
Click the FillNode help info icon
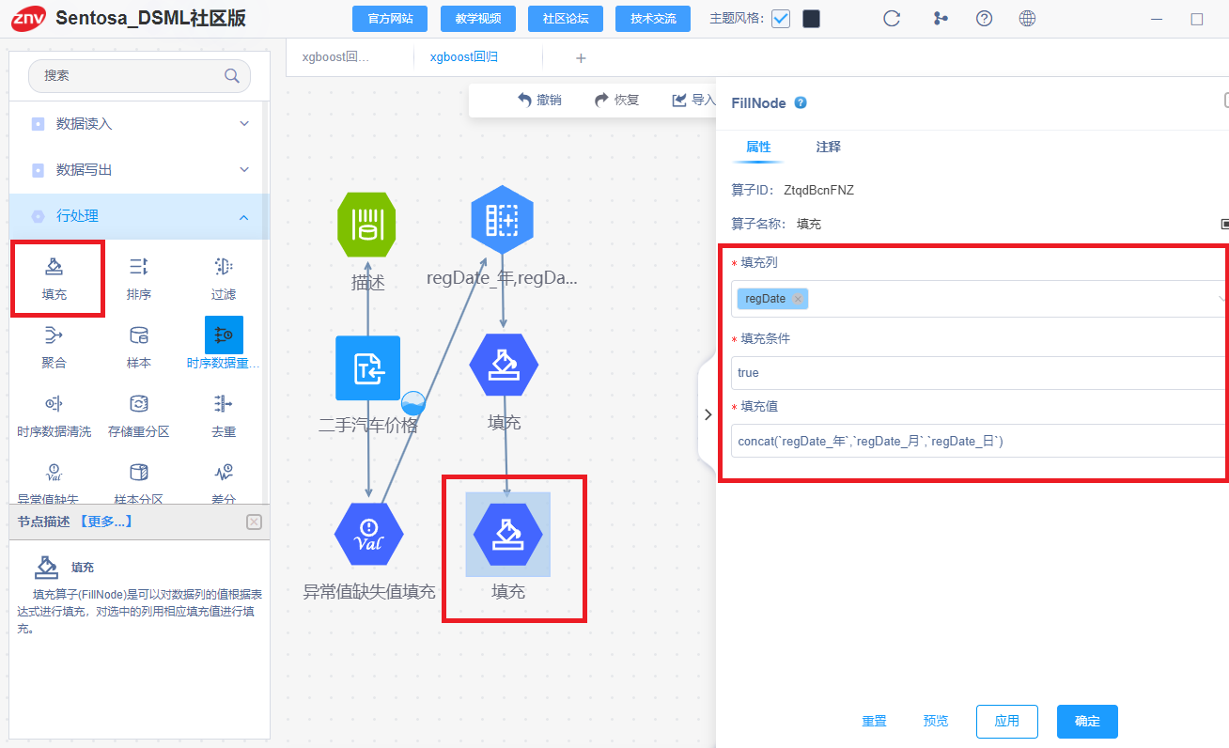click(801, 102)
